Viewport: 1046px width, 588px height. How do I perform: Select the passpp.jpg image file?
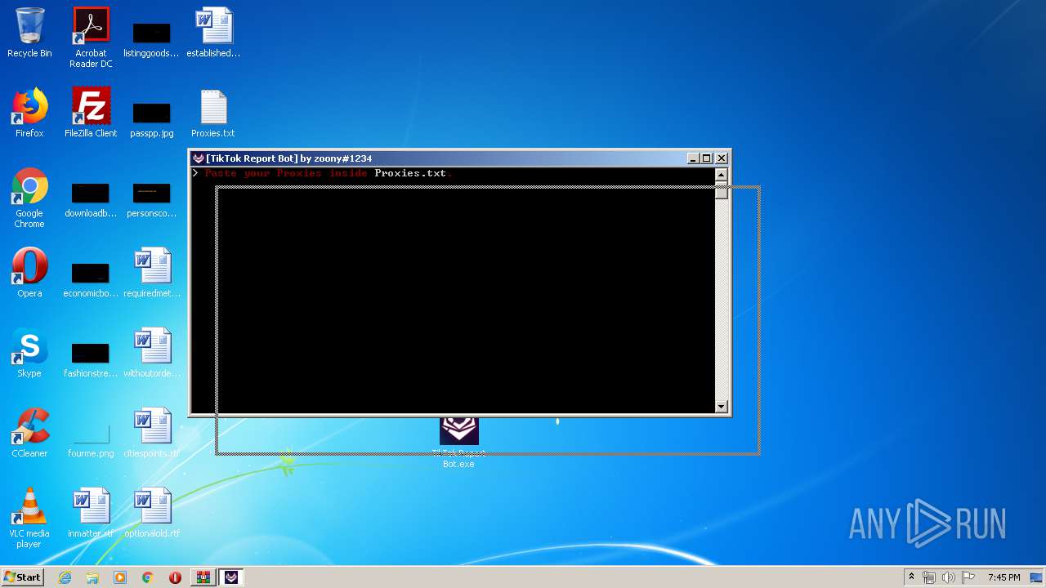pyautogui.click(x=151, y=118)
